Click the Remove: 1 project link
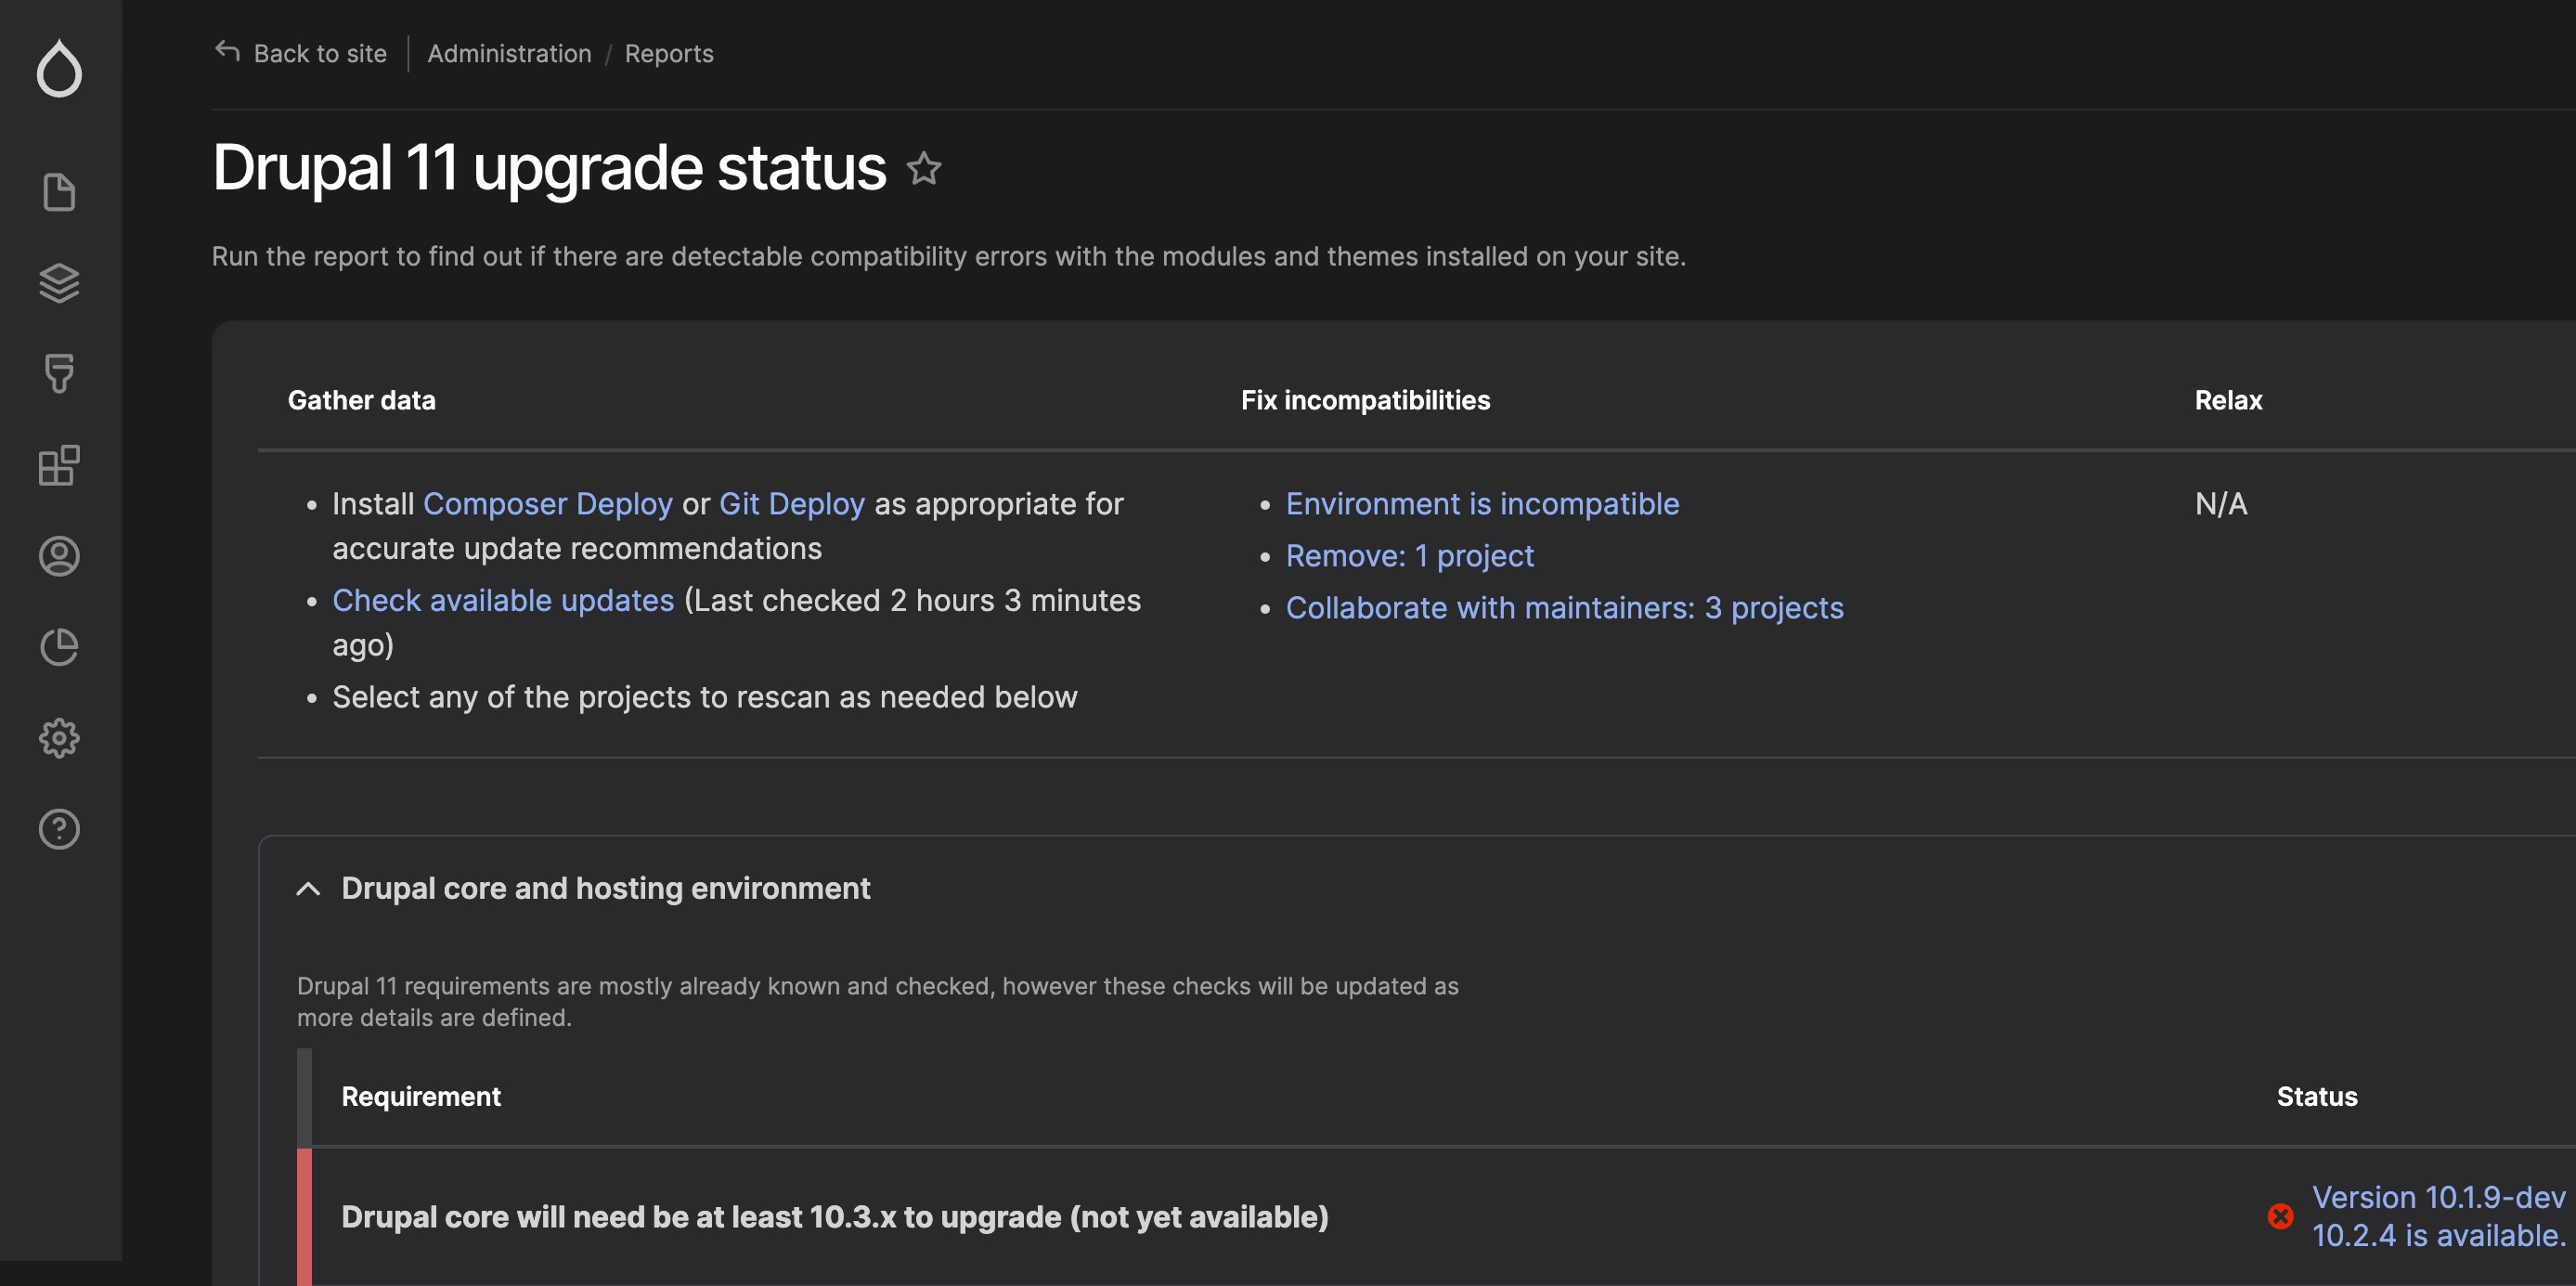The width and height of the screenshot is (2576, 1286). tap(1409, 555)
